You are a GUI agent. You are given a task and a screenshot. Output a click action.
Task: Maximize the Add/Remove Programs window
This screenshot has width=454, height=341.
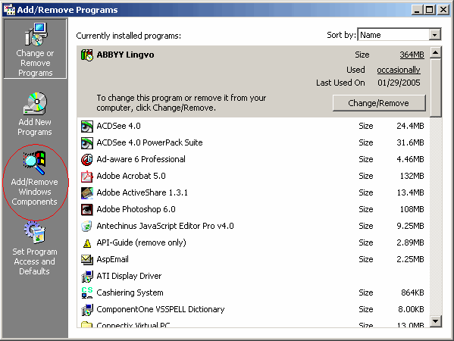[x=430, y=10]
